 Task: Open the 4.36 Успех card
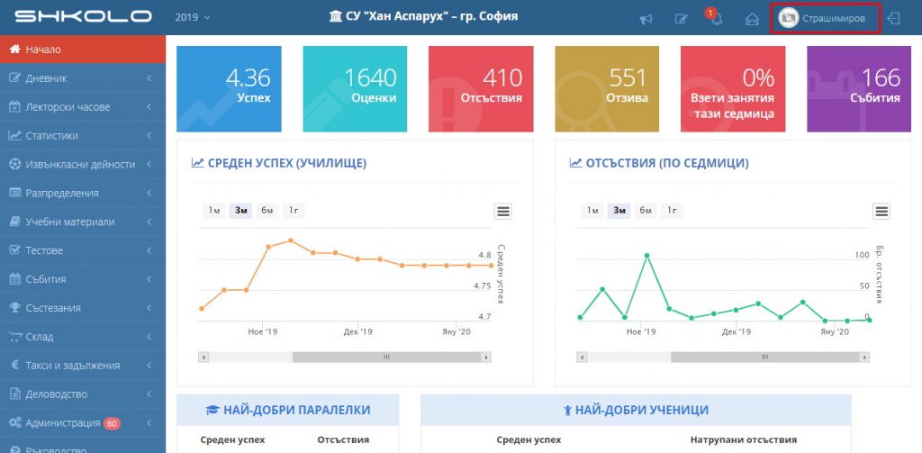point(229,89)
